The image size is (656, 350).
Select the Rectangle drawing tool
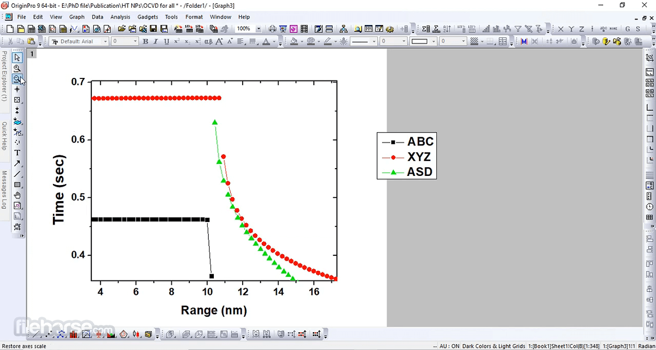[x=17, y=185]
